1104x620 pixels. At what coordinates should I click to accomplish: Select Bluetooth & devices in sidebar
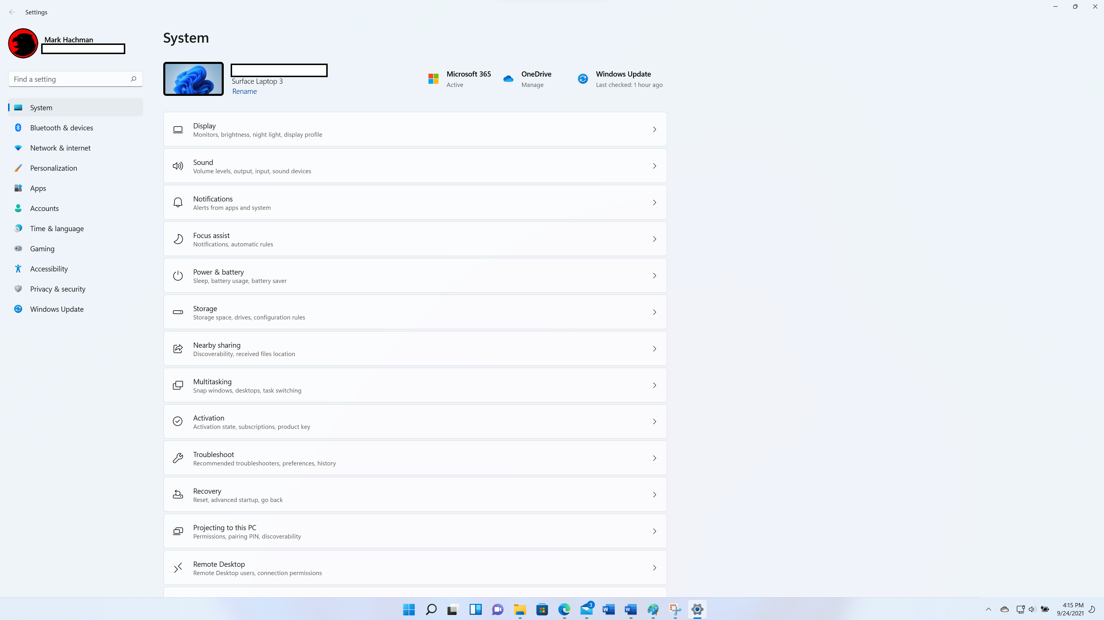[x=61, y=128]
